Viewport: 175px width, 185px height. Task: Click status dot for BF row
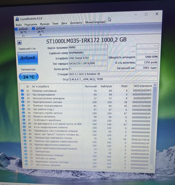pos(25,141)
